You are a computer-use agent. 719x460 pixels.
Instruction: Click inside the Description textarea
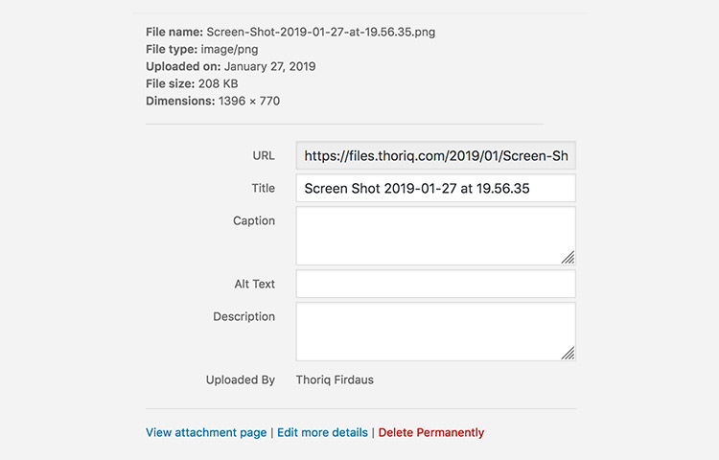point(435,332)
